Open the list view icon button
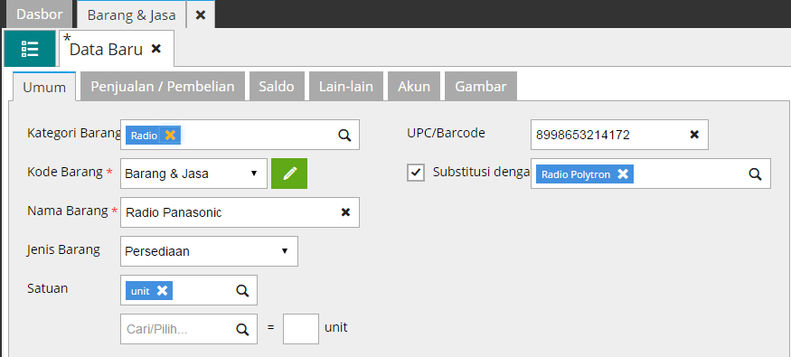Image resolution: width=791 pixels, height=357 pixels. coord(30,49)
